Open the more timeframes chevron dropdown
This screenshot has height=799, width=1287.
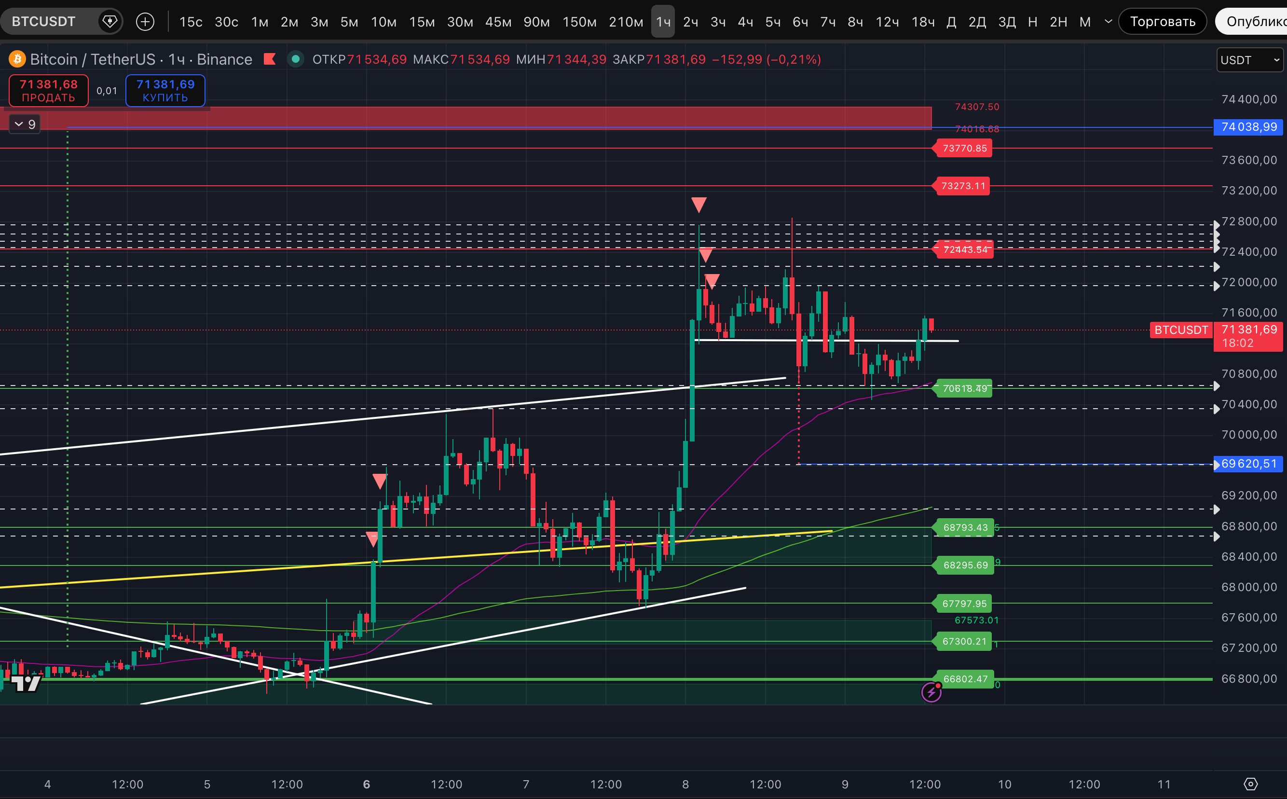coord(1109,22)
